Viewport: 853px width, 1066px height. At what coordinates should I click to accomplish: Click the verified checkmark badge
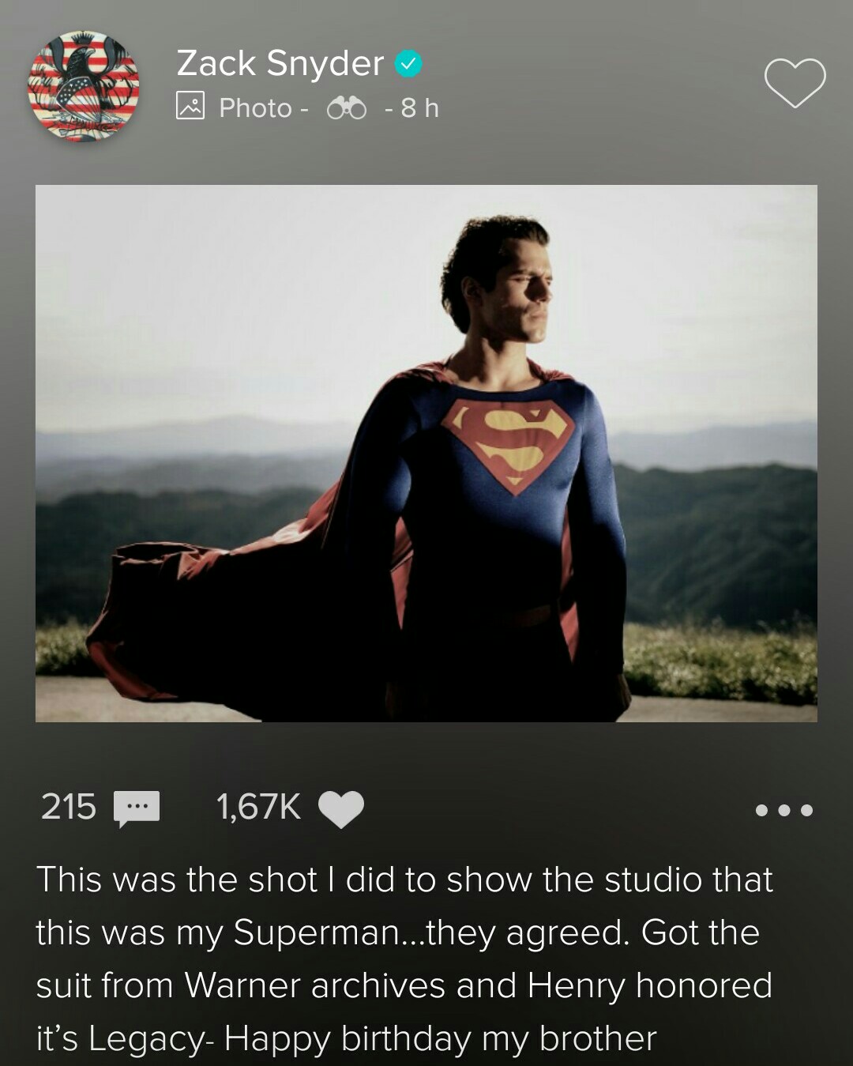[x=408, y=64]
